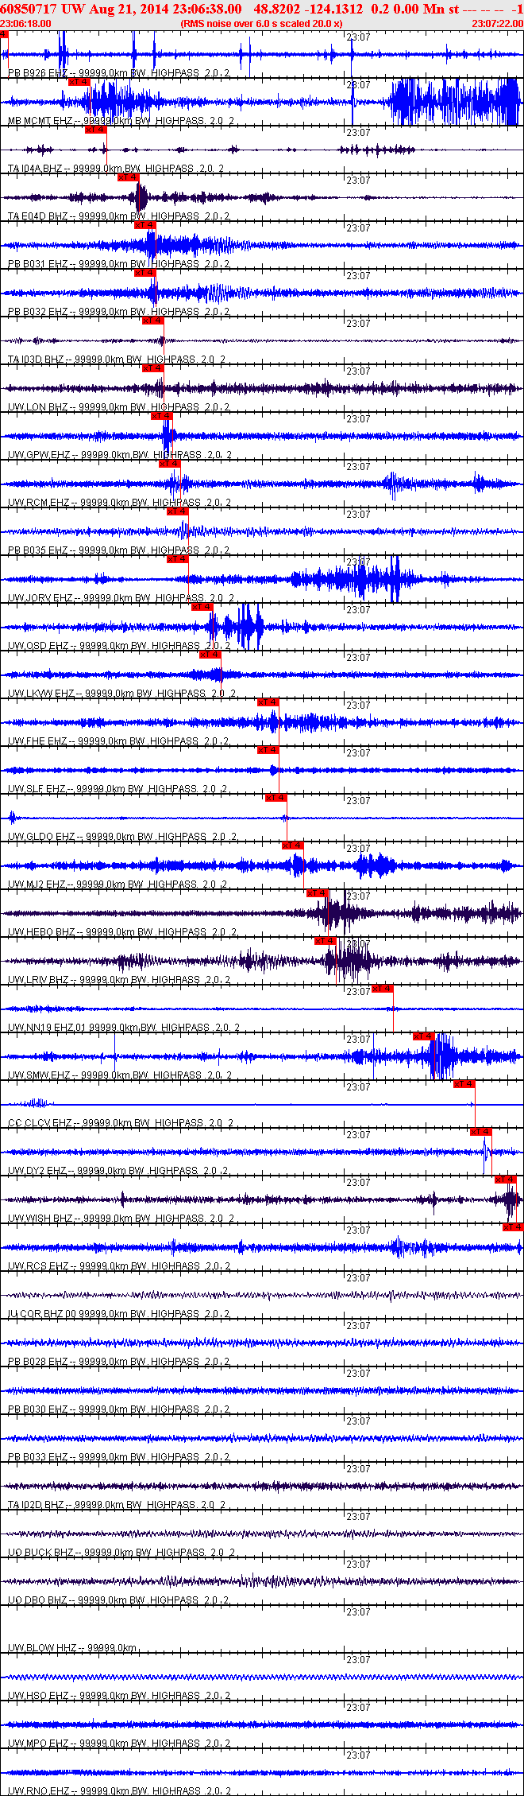
Task: Click the red pick flag on RCS trace
Action: (x=513, y=1226)
